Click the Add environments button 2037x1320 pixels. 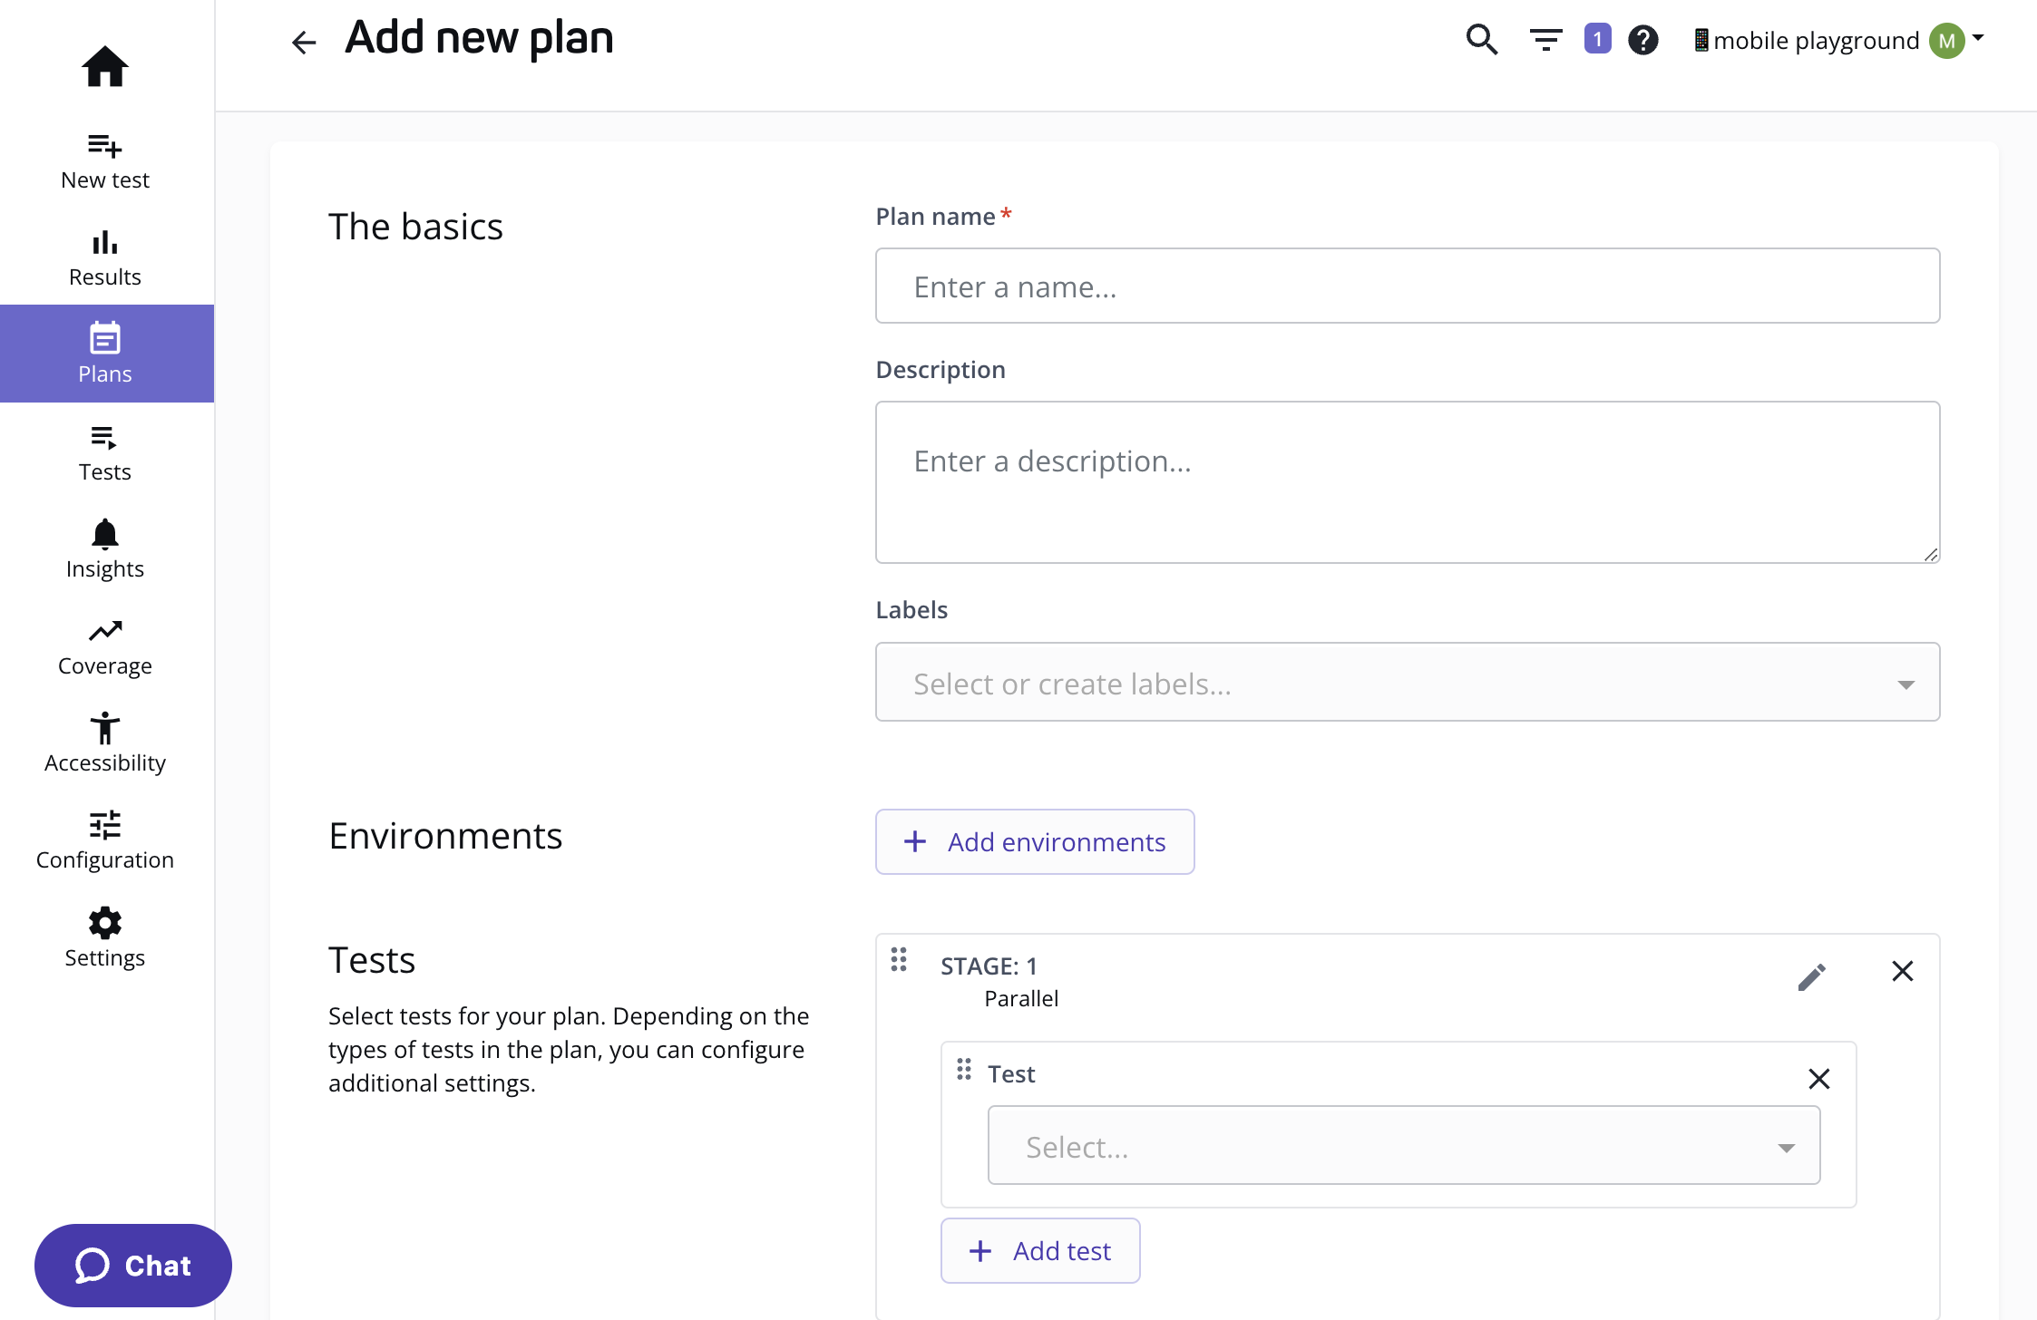1035,841
